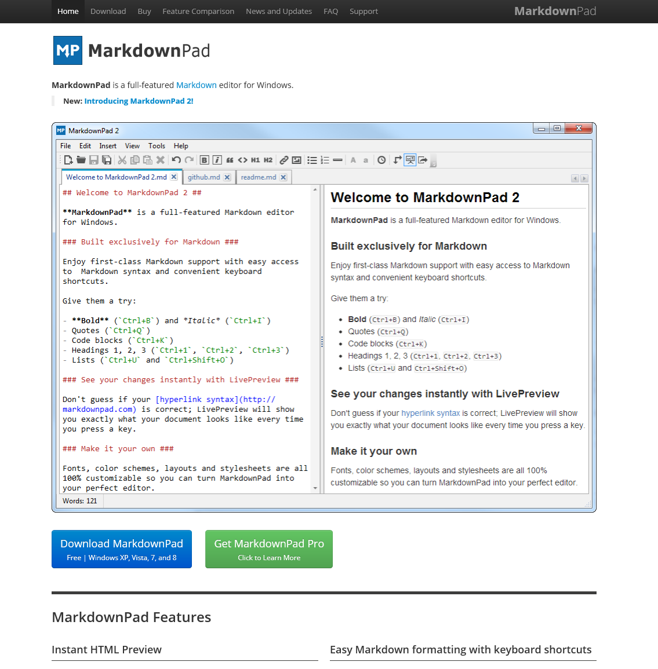658x669 pixels.
Task: Switch to the github.md tab
Action: (203, 177)
